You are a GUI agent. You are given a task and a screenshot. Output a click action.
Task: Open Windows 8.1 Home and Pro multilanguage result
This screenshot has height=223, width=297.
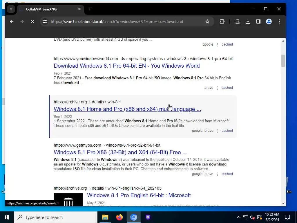(x=127, y=109)
